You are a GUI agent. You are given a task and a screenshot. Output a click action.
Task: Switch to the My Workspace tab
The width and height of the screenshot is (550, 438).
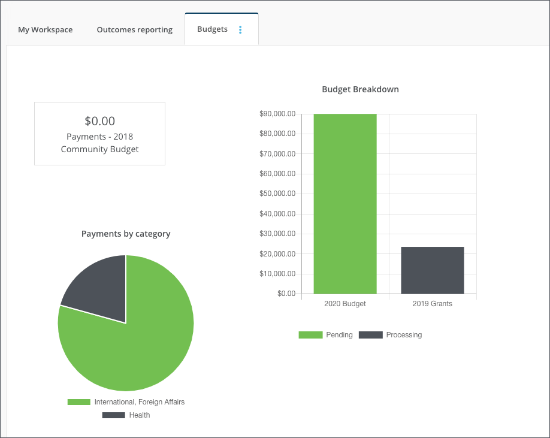pos(45,29)
